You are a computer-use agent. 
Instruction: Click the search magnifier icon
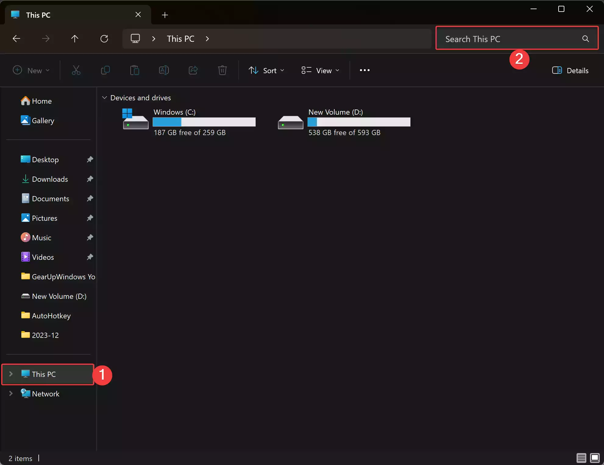[x=585, y=39]
